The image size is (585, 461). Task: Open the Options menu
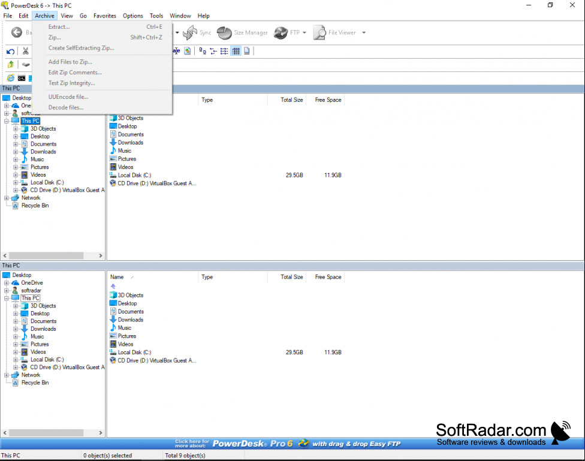[133, 16]
